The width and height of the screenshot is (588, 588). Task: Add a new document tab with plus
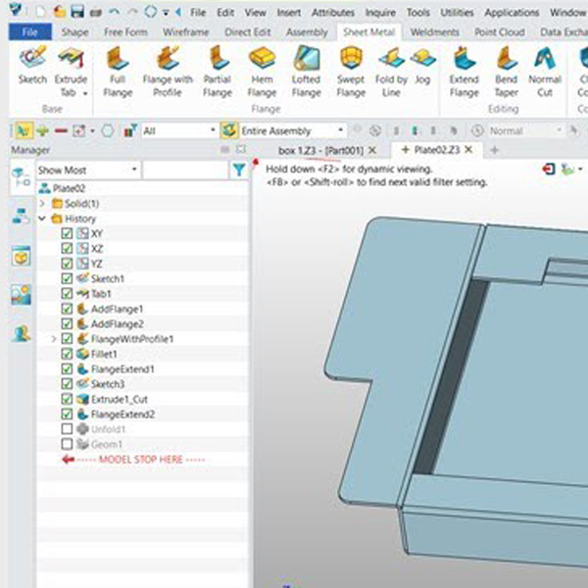(x=495, y=150)
